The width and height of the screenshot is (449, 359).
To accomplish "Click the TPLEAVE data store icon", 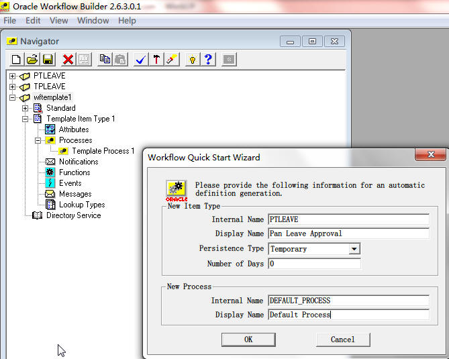I will click(25, 87).
